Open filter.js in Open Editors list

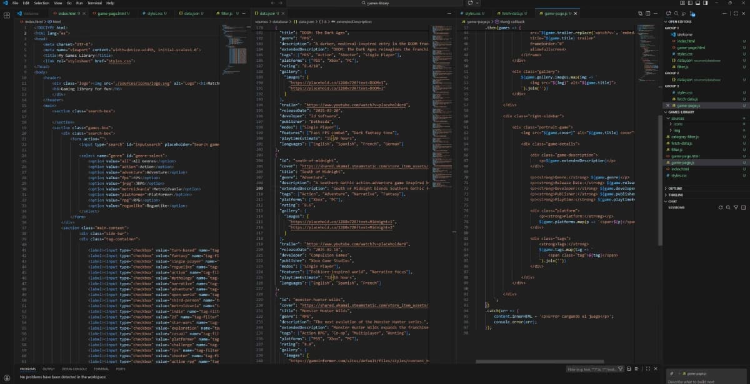point(682,67)
